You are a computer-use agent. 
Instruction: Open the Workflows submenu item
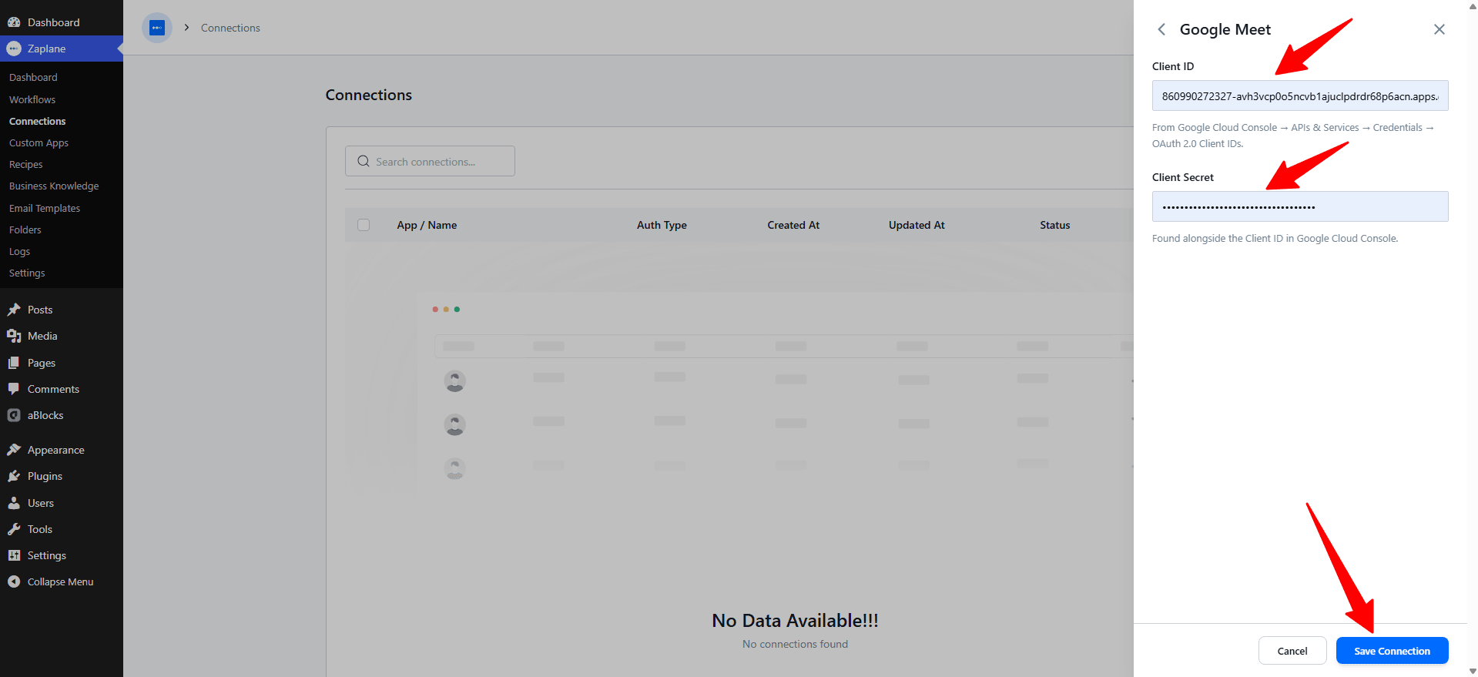[x=32, y=99]
